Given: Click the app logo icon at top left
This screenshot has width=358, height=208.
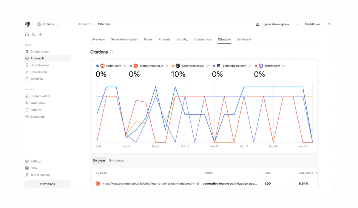Looking at the screenshot, I should [x=28, y=24].
